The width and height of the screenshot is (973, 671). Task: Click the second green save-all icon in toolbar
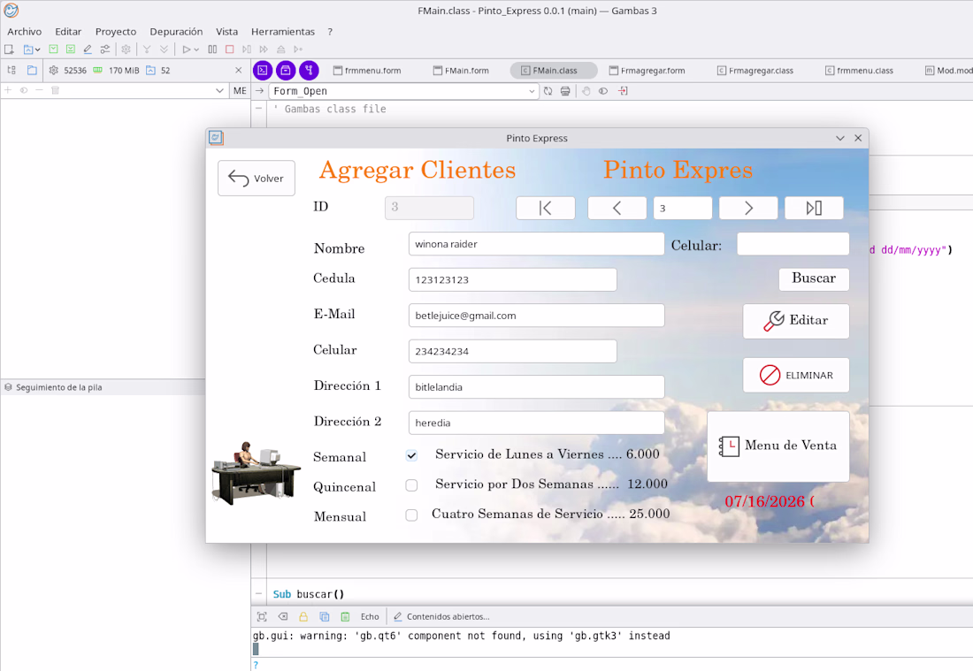pyautogui.click(x=70, y=49)
